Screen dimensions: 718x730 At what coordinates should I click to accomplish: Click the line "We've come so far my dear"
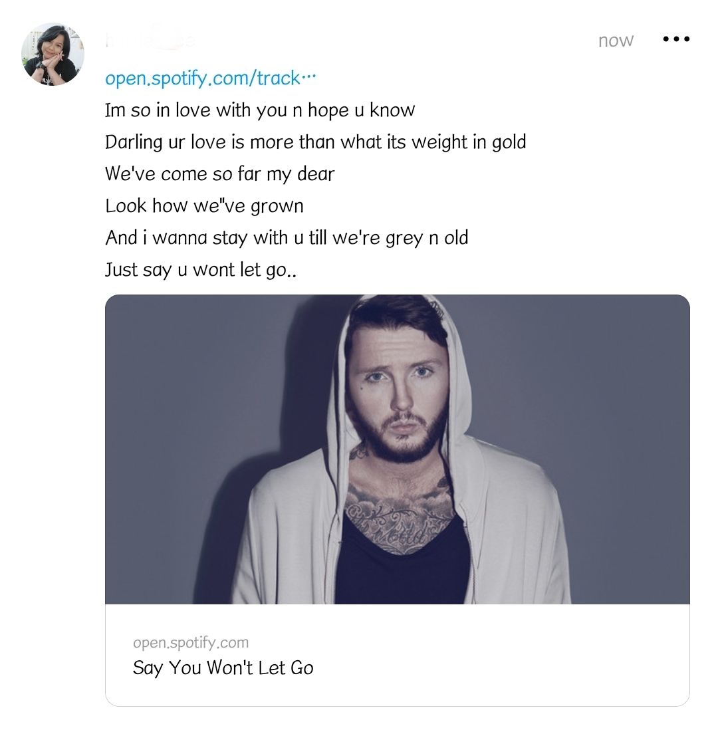pyautogui.click(x=220, y=174)
